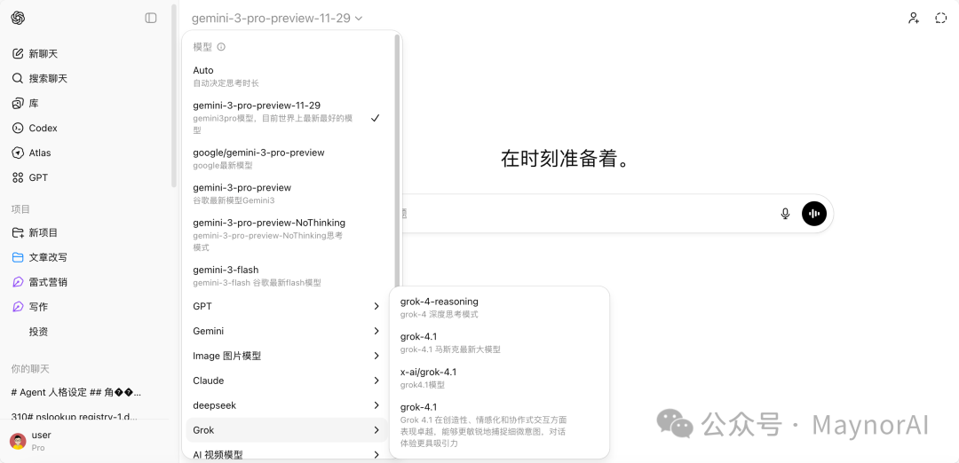Click the sidebar scrollbar

click(174, 95)
